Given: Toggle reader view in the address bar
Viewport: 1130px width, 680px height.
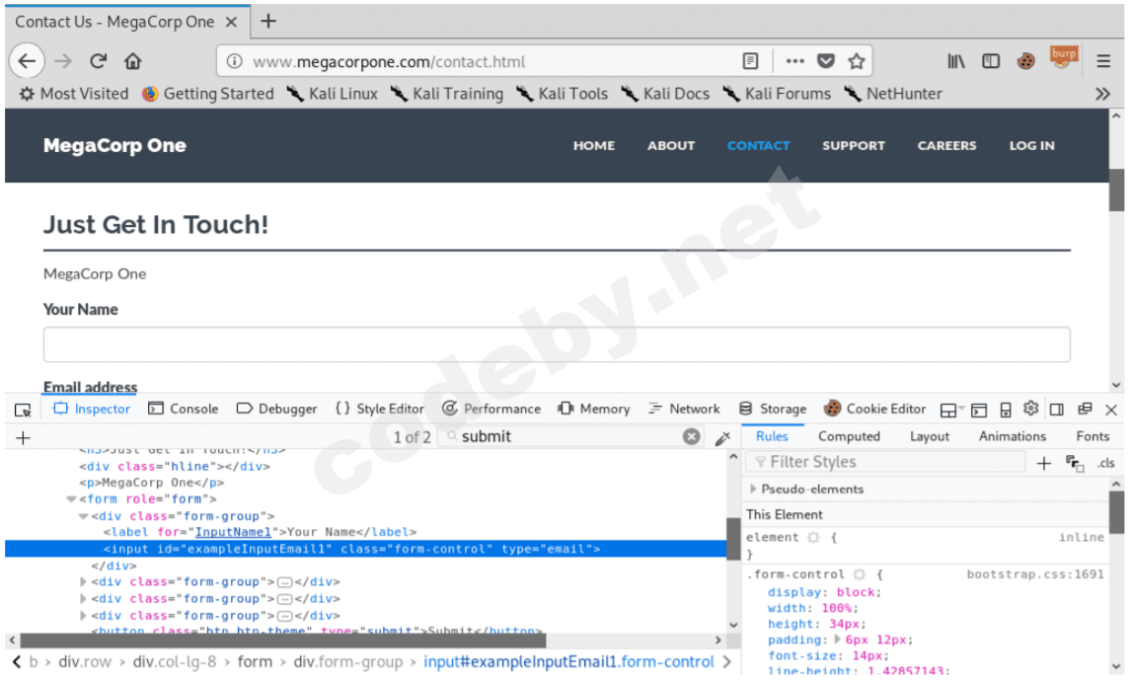Looking at the screenshot, I should click(x=750, y=61).
